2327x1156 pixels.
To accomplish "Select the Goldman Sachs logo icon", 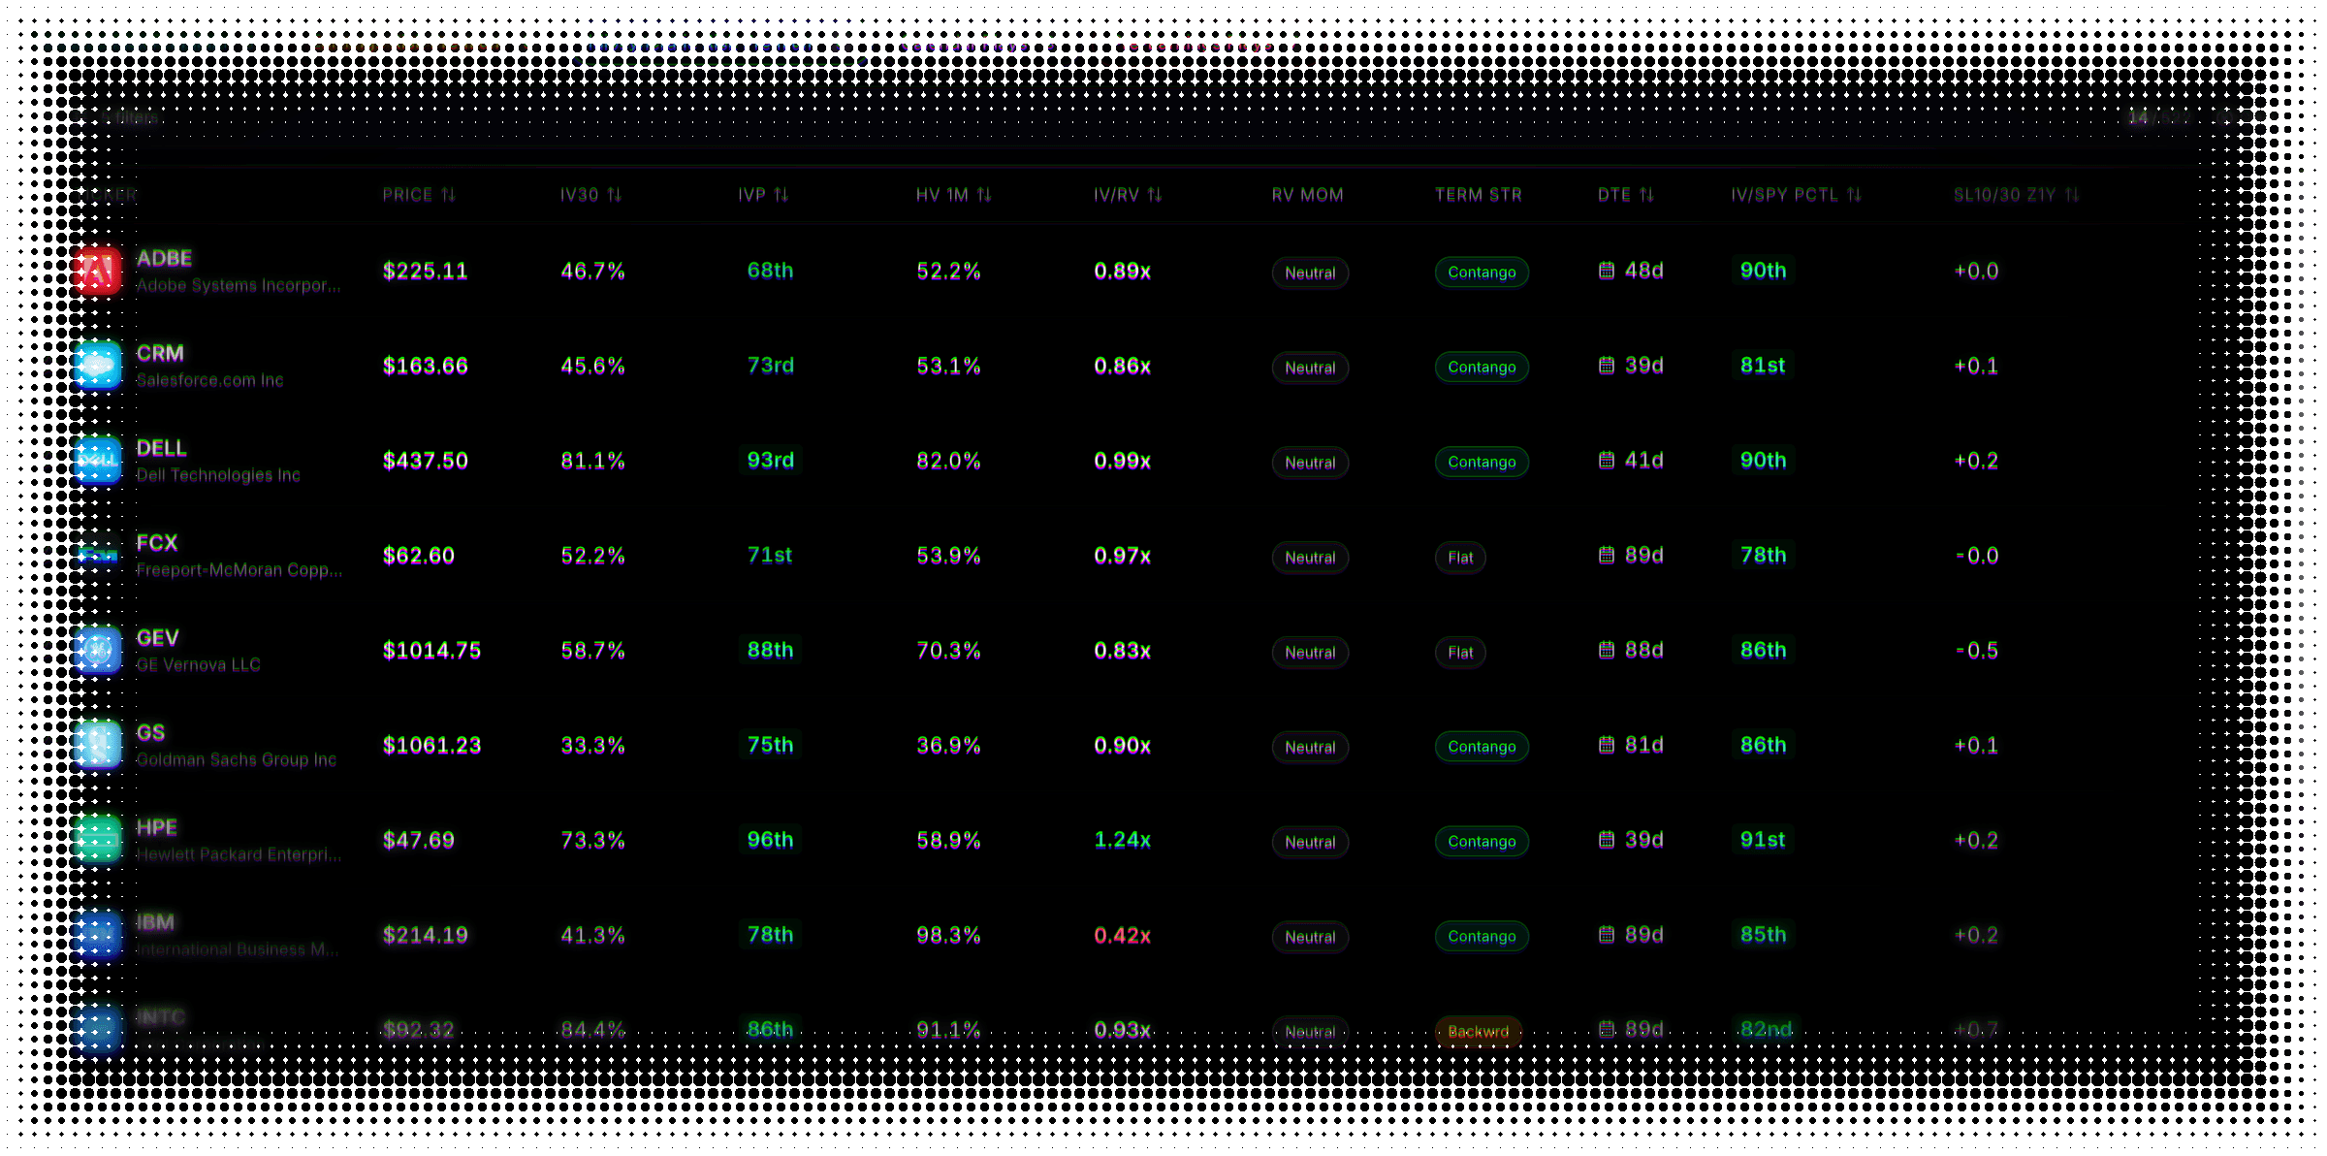I will click(98, 746).
